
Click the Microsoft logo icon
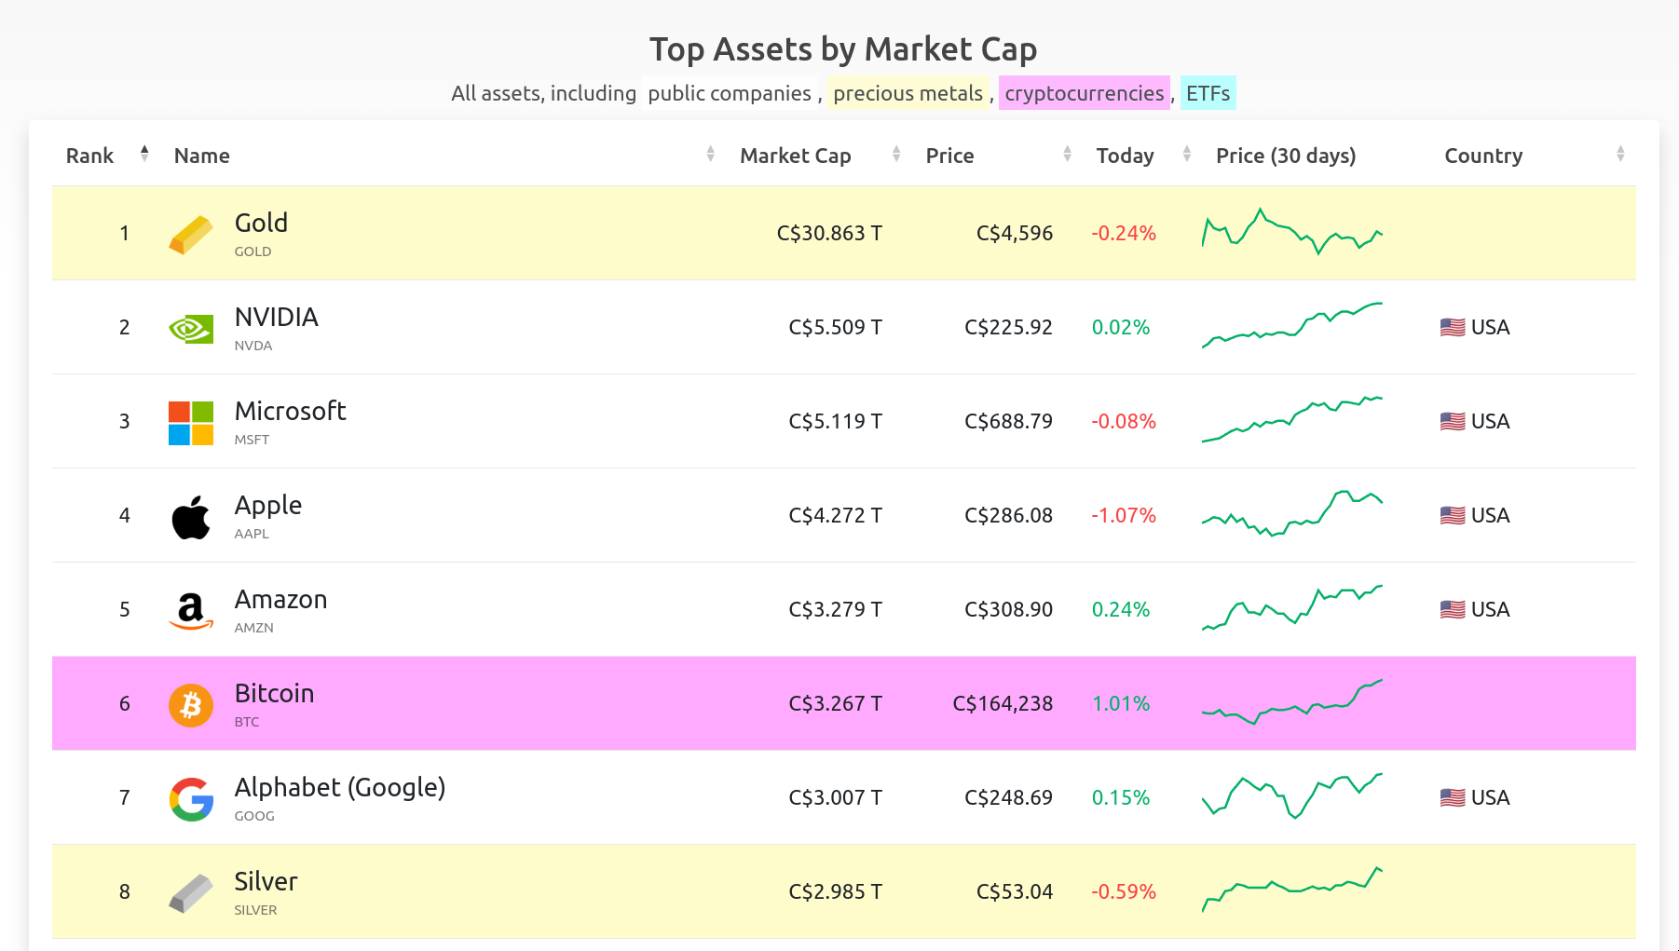[191, 423]
